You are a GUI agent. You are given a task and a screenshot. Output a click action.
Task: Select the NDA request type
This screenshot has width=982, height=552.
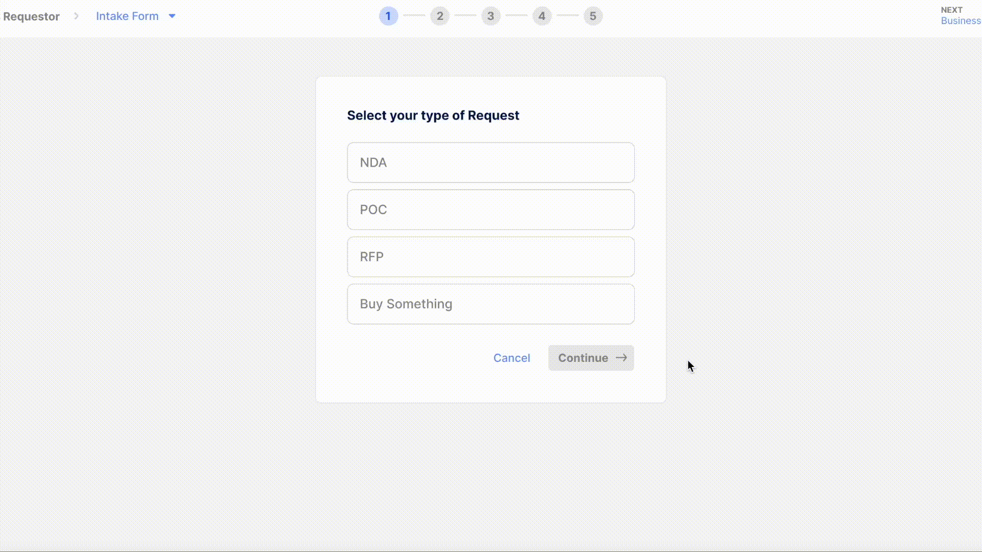pyautogui.click(x=490, y=163)
